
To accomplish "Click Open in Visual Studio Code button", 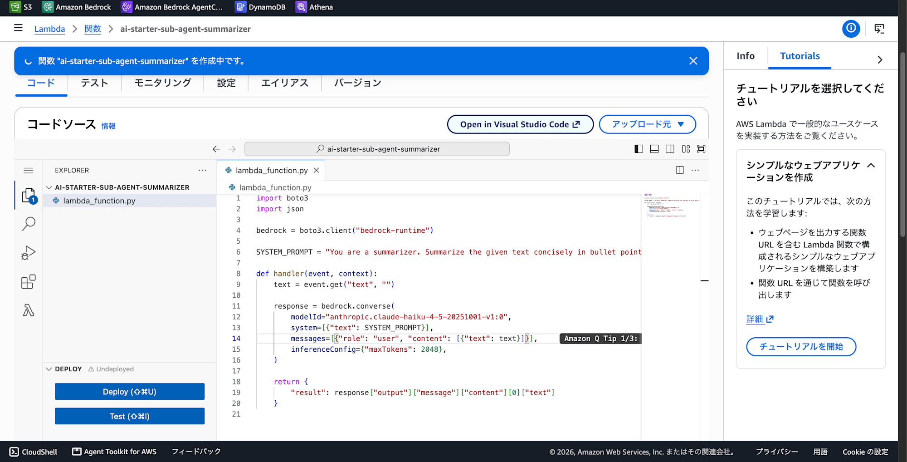I will [520, 124].
